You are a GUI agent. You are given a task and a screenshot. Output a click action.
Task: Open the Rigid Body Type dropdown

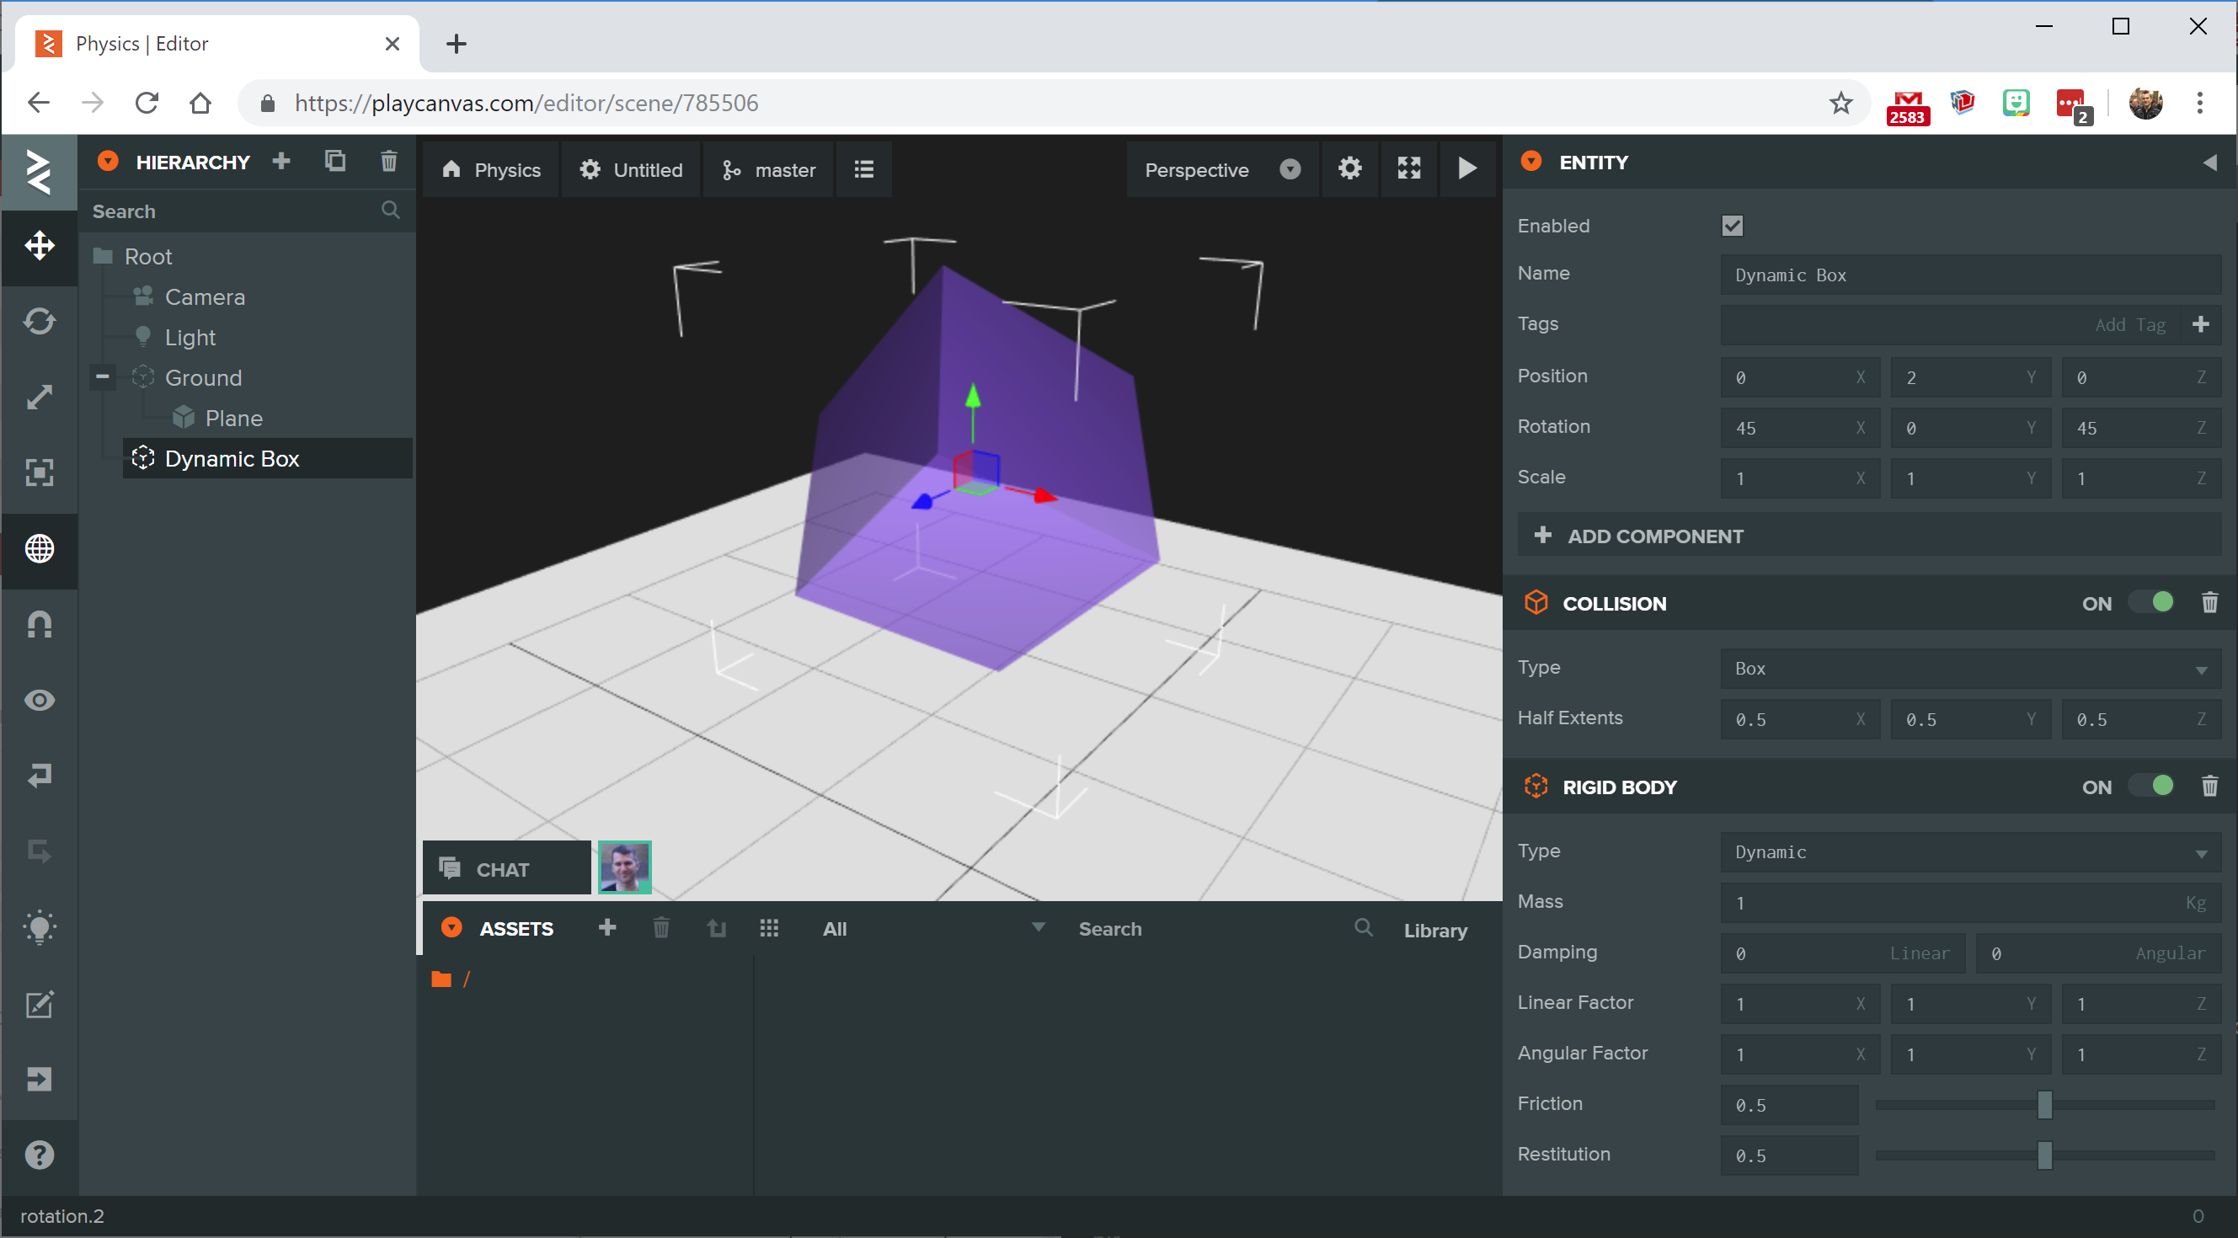(1968, 852)
